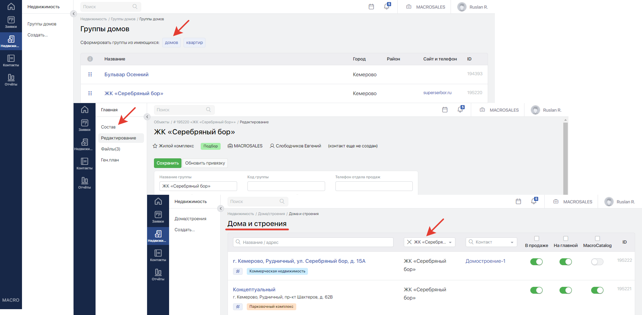This screenshot has height=315, width=642.
Task: Expand the ЖК «Серебря... group filter dropdown
Action: (x=429, y=242)
